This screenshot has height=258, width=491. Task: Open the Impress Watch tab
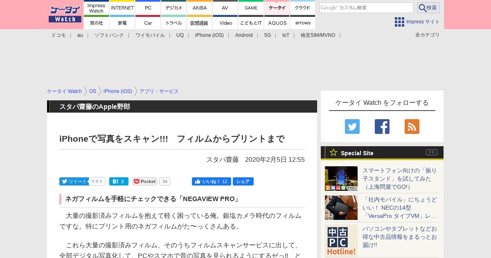[97, 7]
